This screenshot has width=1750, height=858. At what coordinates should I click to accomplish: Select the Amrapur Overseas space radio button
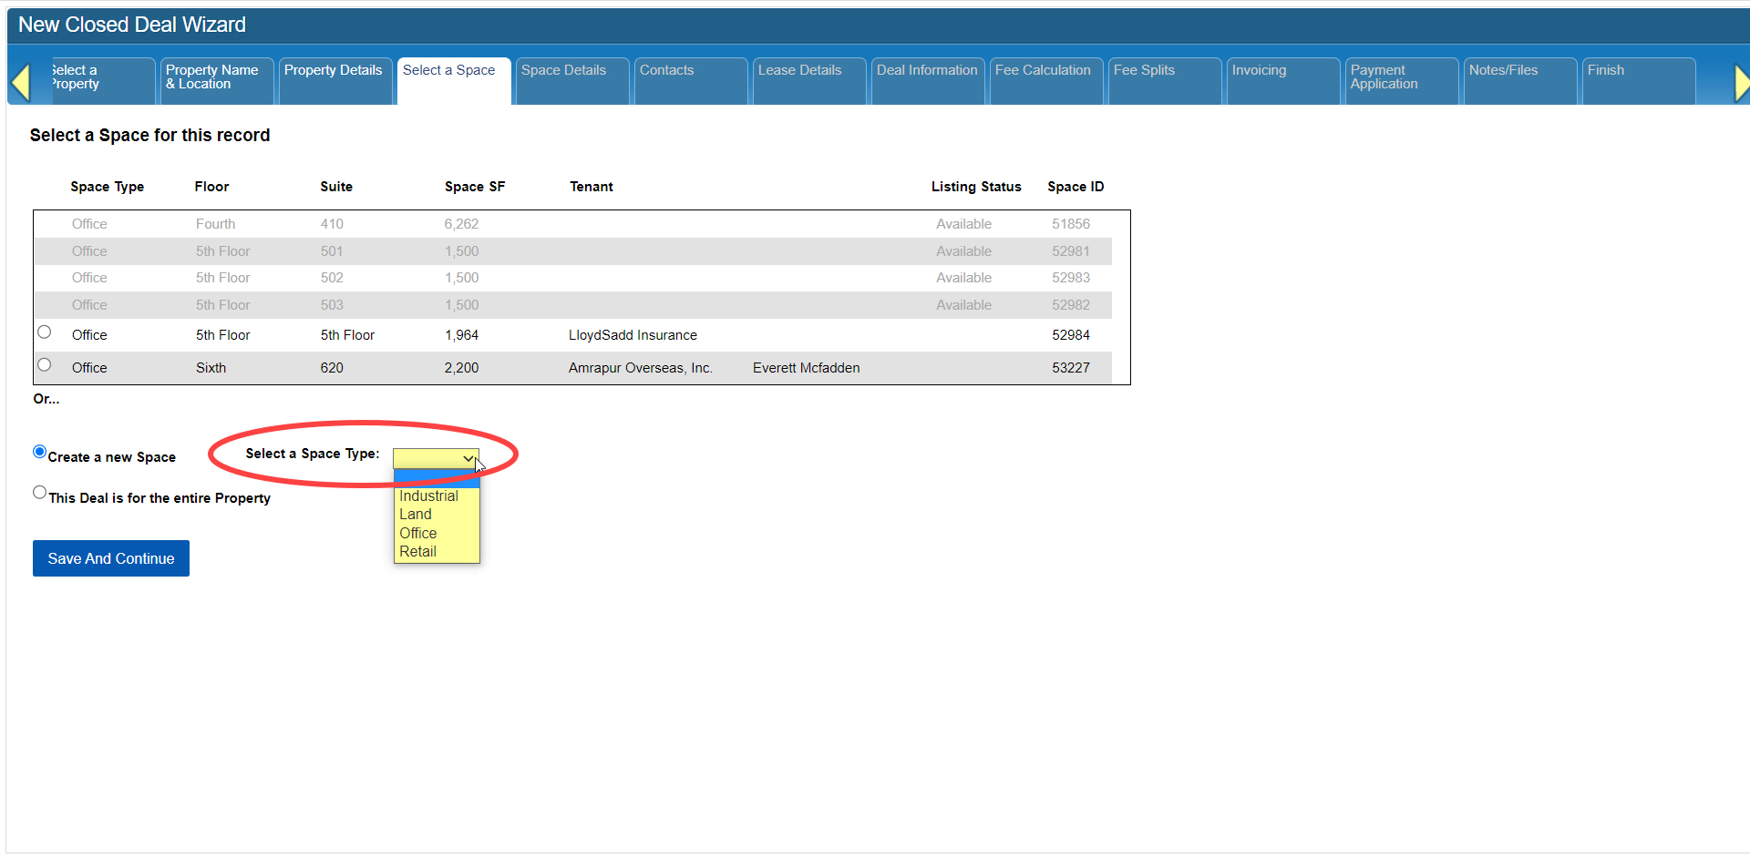coord(44,365)
